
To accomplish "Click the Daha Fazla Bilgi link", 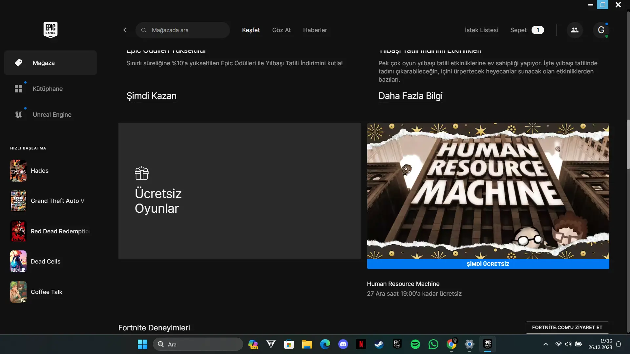I will click(x=410, y=96).
